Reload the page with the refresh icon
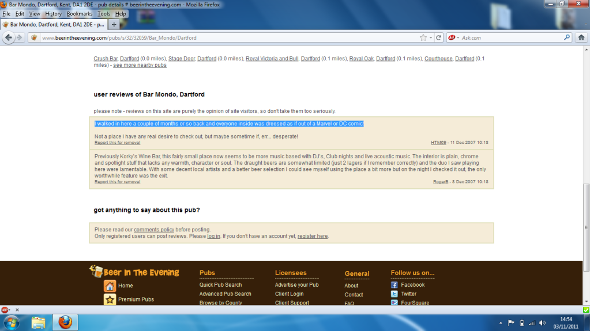590x331 pixels. [439, 37]
